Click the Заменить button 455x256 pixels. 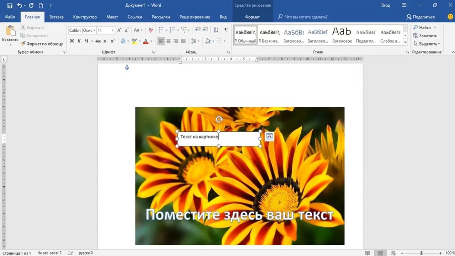pyautogui.click(x=425, y=36)
